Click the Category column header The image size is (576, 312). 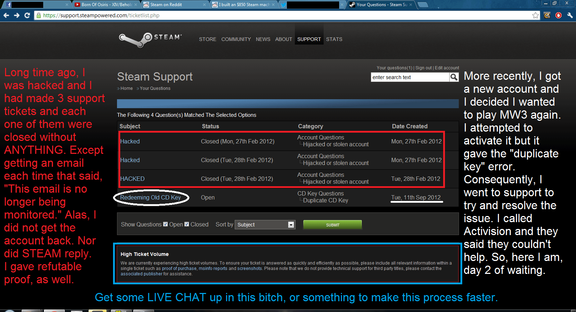(311, 127)
